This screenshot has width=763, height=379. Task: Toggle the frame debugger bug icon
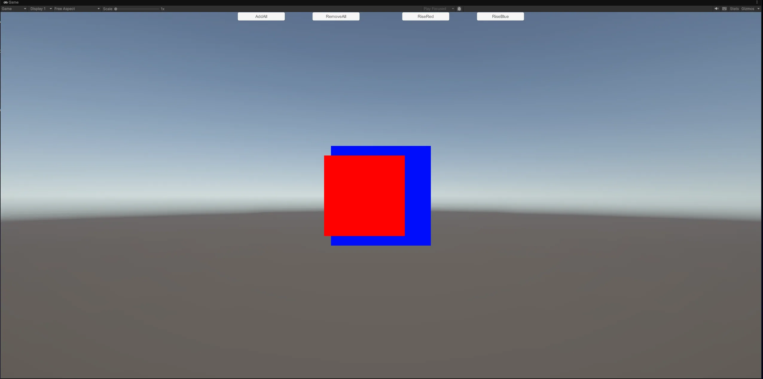459,9
